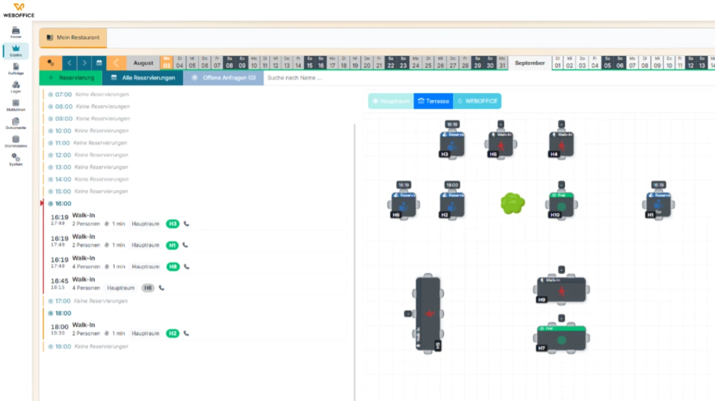Click grey H6 badge in 16:45 row

point(147,288)
